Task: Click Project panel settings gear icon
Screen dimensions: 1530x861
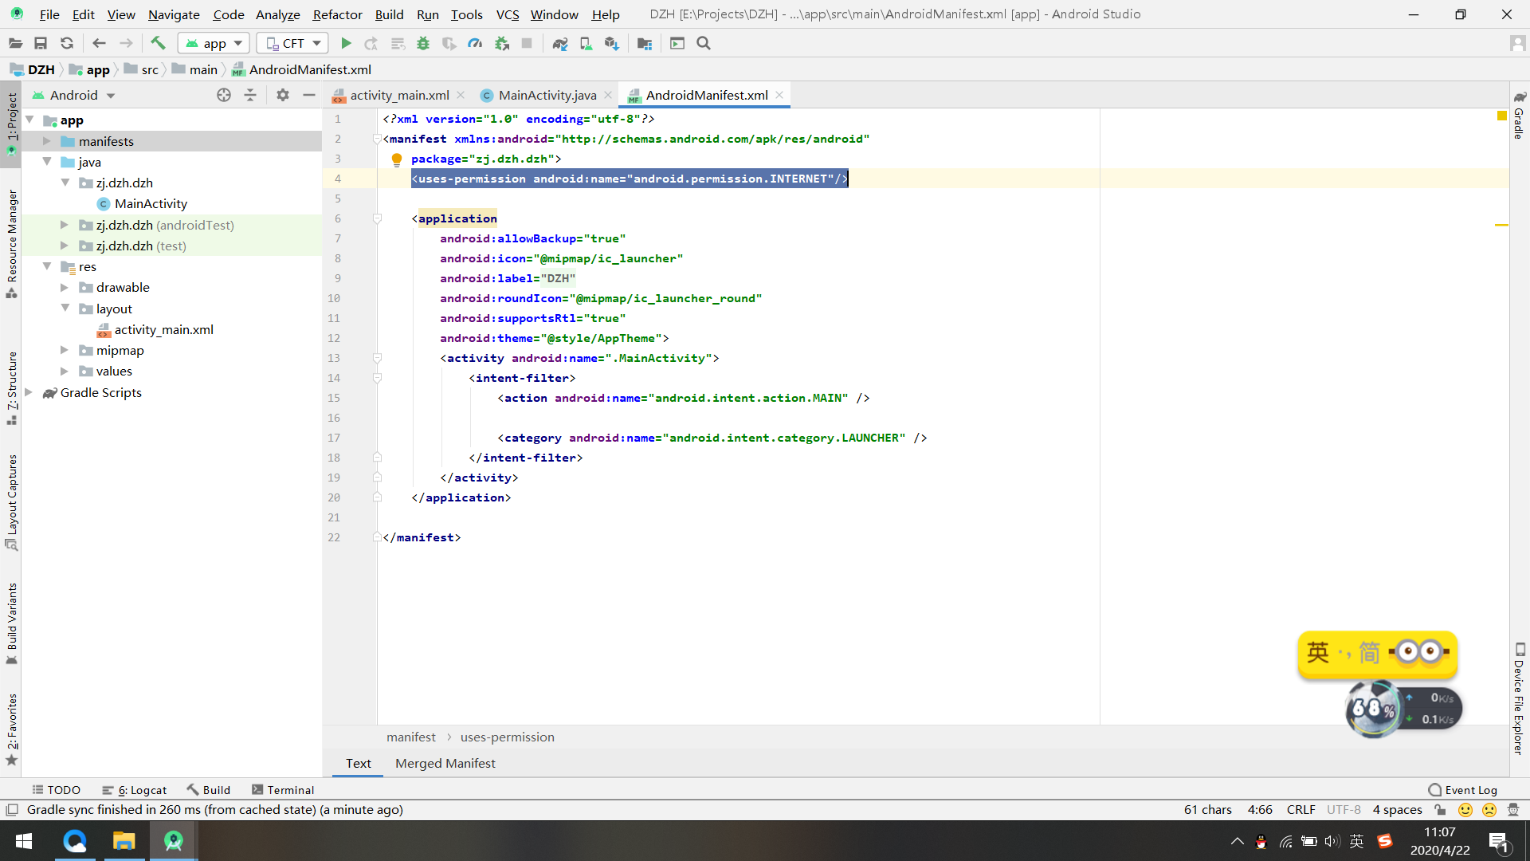Action: pos(282,95)
